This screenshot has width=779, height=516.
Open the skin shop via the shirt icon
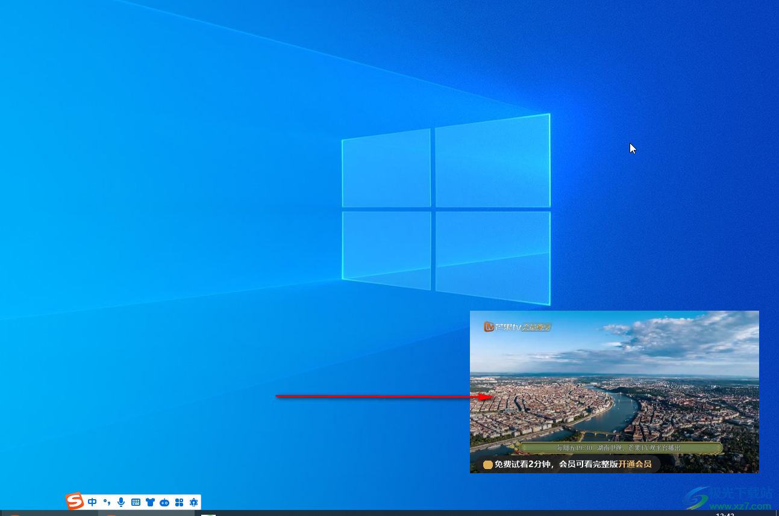(150, 502)
